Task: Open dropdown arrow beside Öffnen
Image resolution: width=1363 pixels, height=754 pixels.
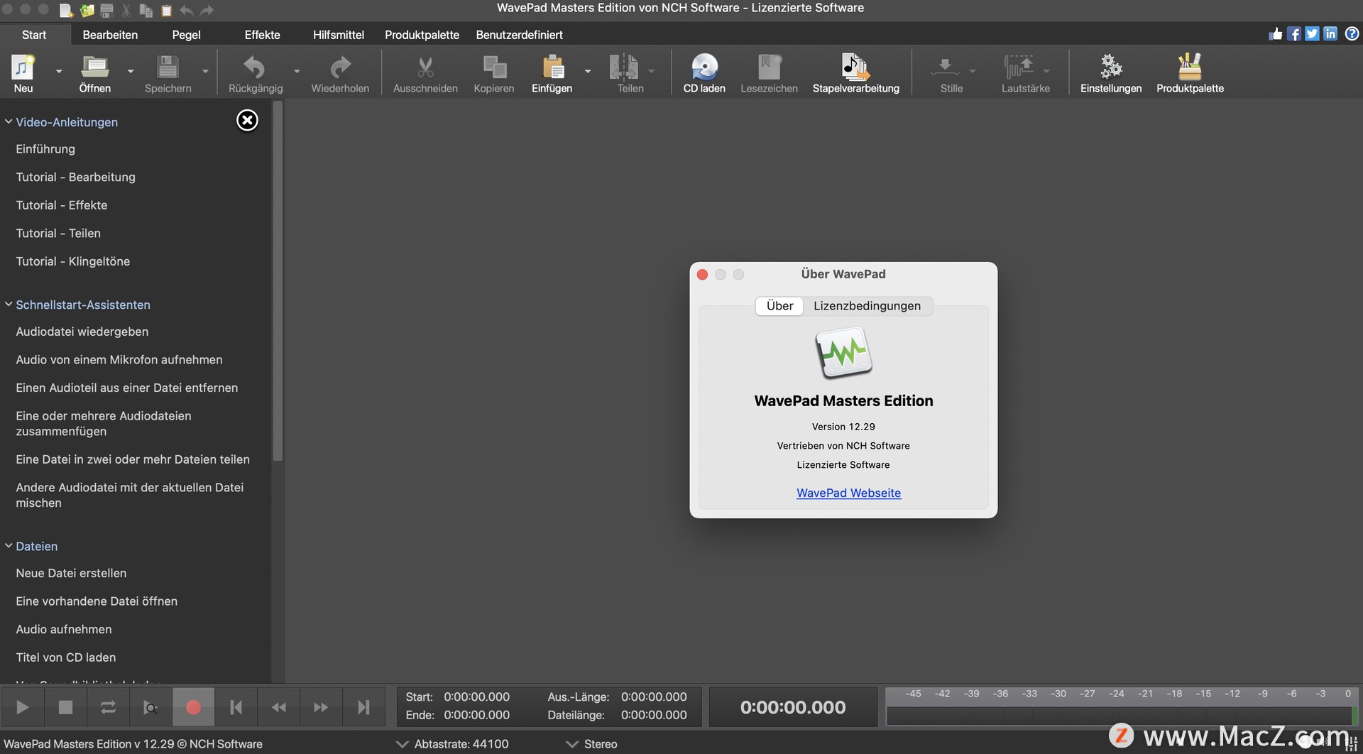Action: (x=131, y=71)
